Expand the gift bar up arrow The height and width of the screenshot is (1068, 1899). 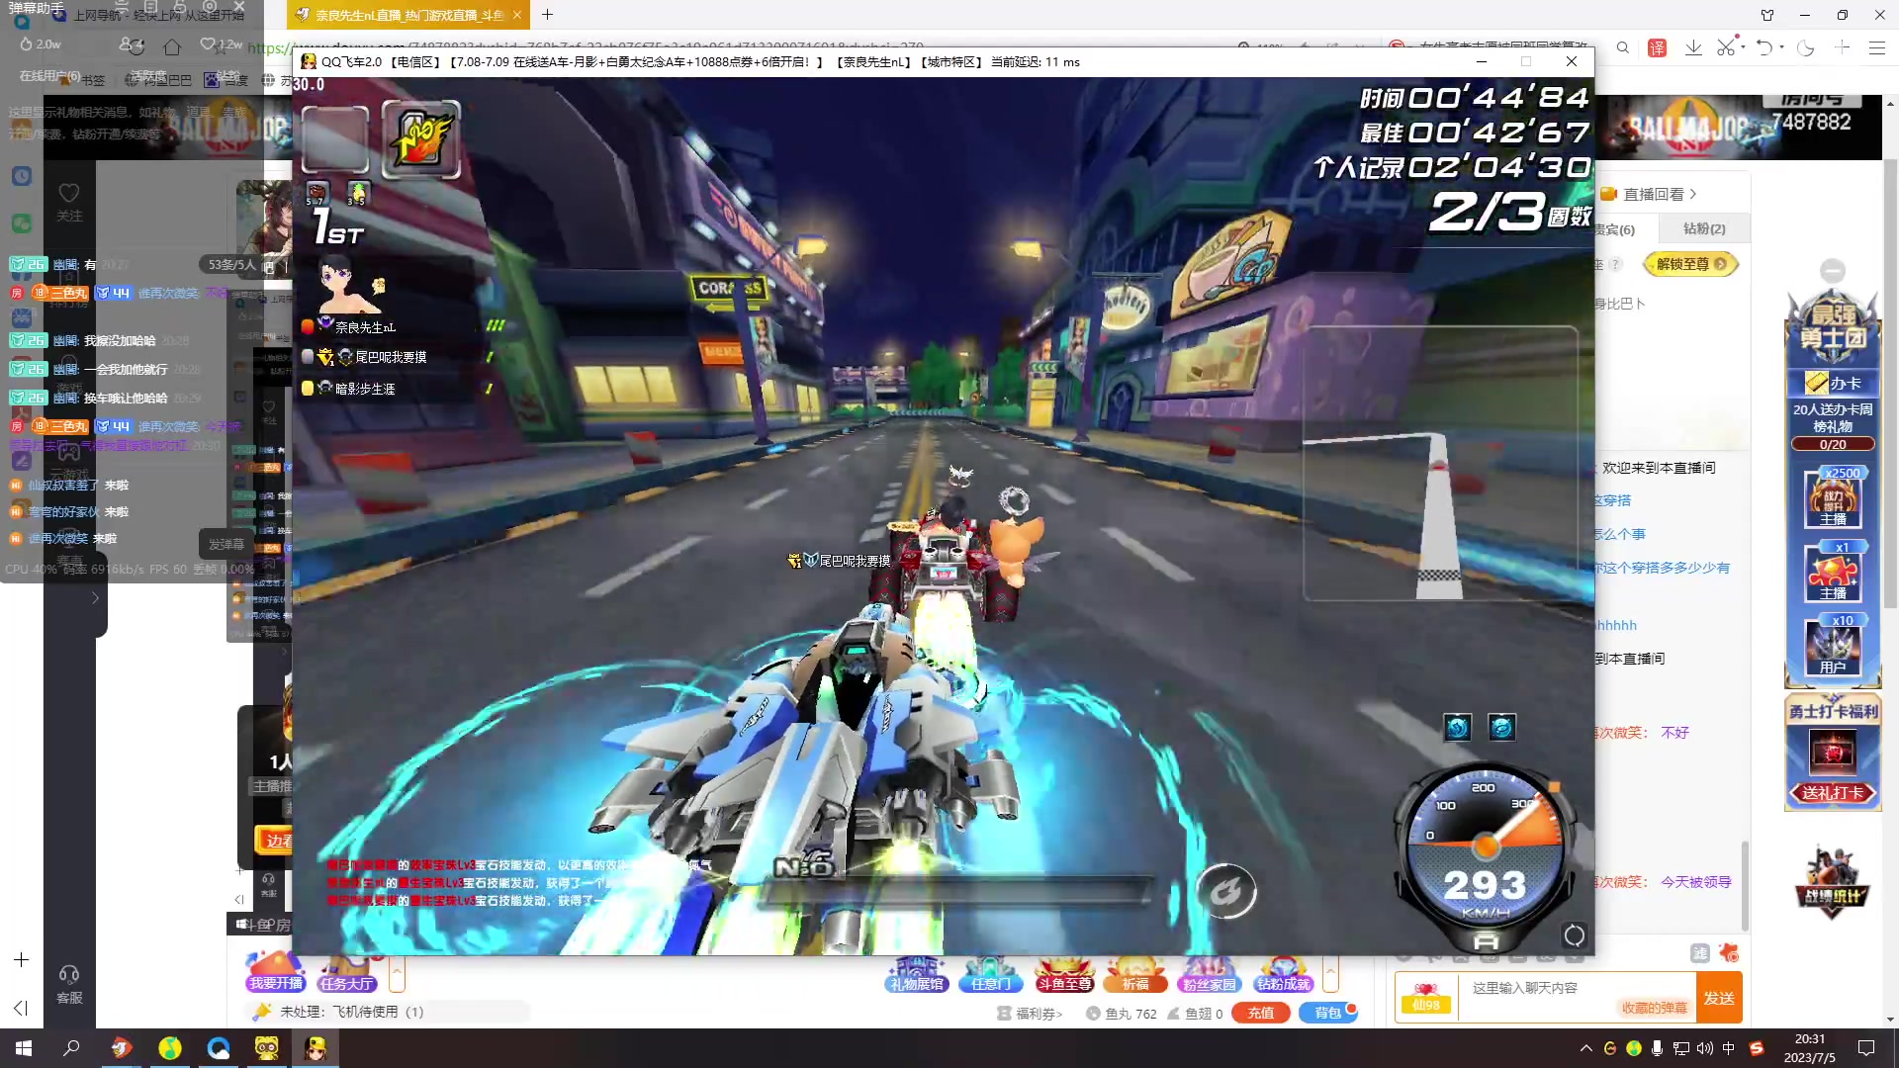pos(1330,973)
